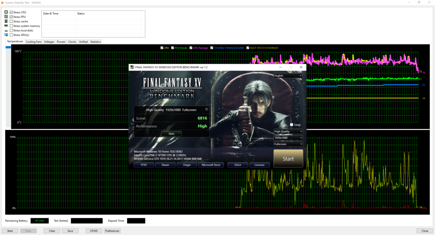The width and height of the screenshot is (435, 235).
Task: Click the memory module icon beside Stress system memory
Action: tap(6, 26)
